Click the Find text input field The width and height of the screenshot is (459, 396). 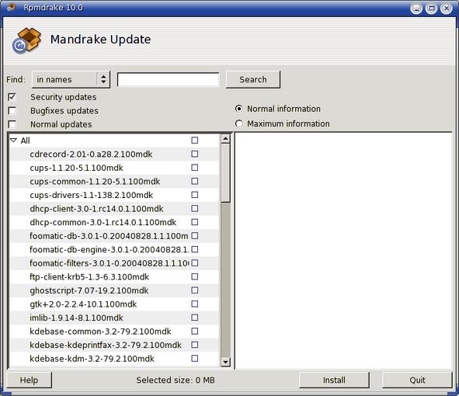pos(169,79)
